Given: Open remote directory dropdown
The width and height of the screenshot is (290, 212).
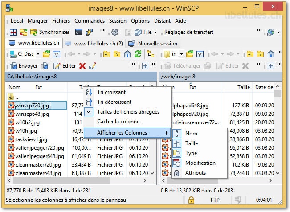Looking at the screenshot, I should (181, 54).
